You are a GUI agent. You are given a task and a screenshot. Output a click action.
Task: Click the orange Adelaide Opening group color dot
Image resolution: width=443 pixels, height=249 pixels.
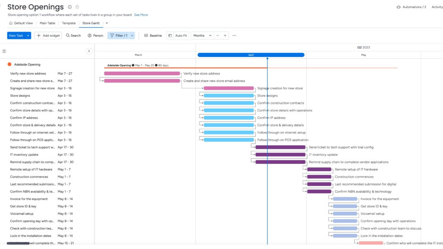tap(10, 64)
